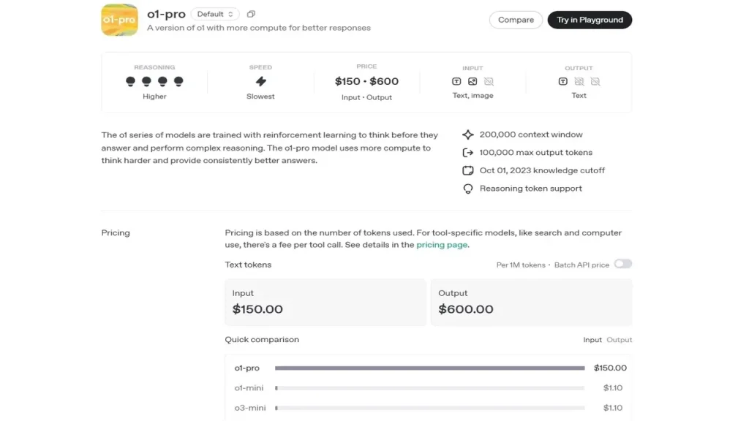Click the reasoning token lightbulb icon
Image resolution: width=749 pixels, height=421 pixels.
click(468, 189)
